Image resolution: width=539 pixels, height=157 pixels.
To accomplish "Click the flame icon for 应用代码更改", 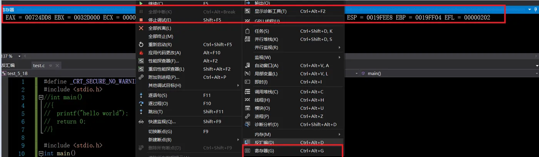I will (141, 53).
